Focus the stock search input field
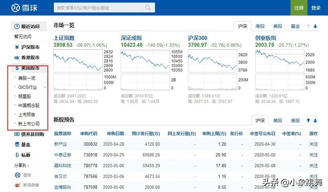328x192 pixels. (x=104, y=8)
